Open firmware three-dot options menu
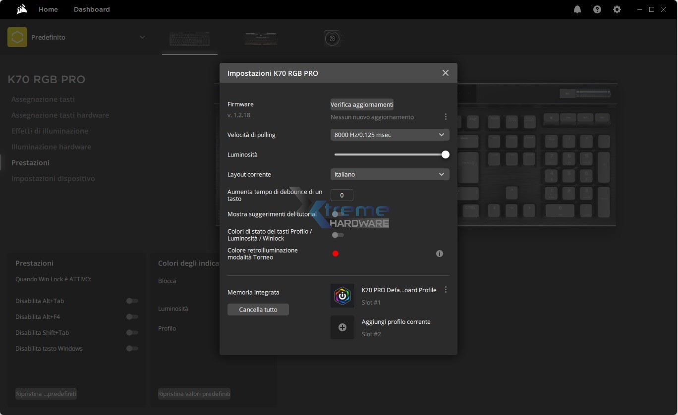This screenshot has height=415, width=678. tap(446, 117)
